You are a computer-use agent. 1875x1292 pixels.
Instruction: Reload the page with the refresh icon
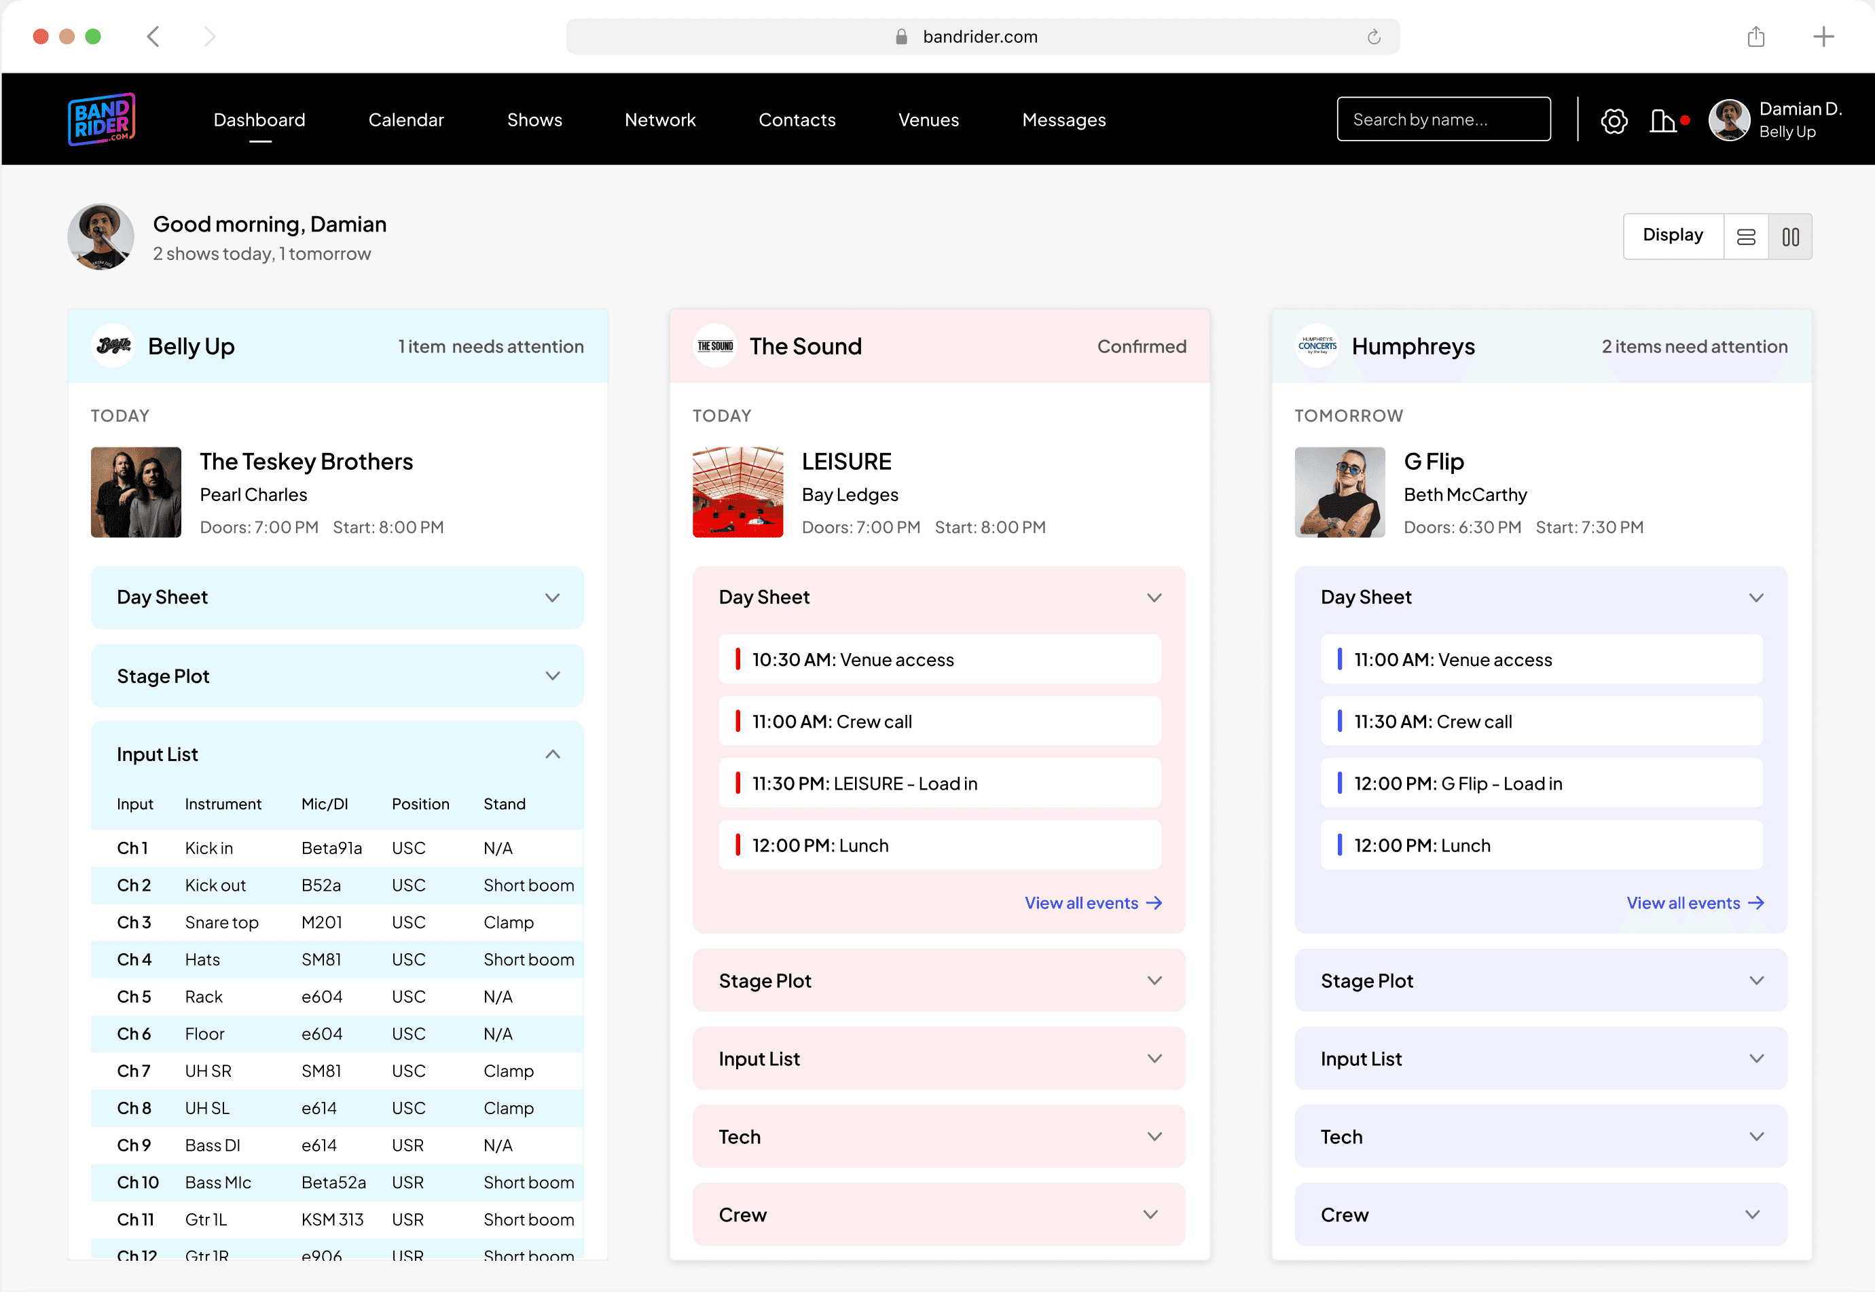click(1374, 37)
